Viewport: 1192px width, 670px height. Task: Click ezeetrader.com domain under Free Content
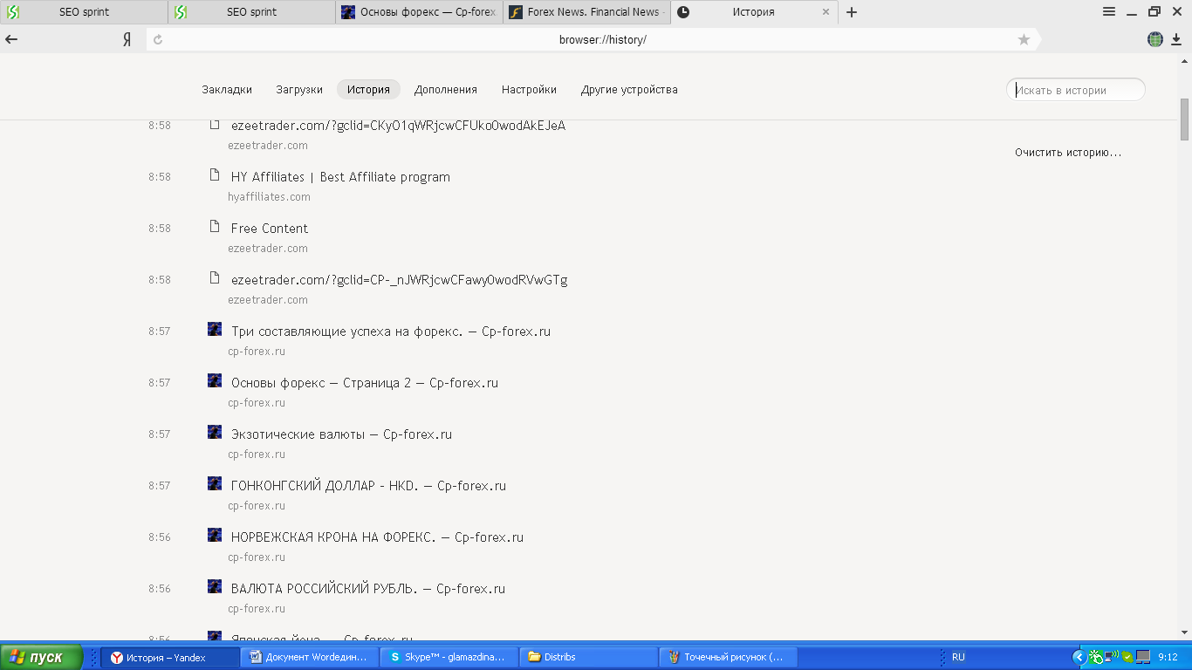click(x=268, y=249)
